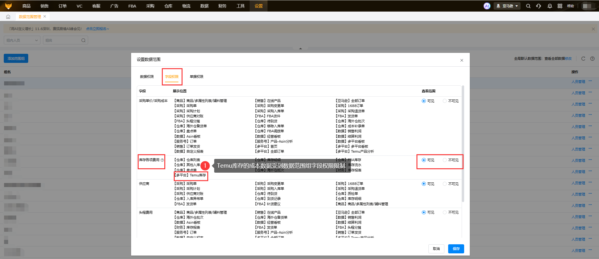Click the 【采购】供应商对账 entry
The height and width of the screenshot is (259, 599).
(189, 116)
